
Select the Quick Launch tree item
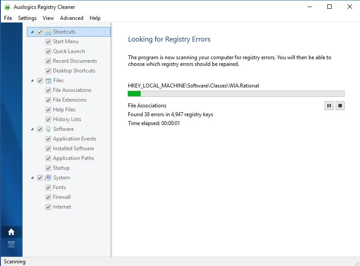[69, 51]
